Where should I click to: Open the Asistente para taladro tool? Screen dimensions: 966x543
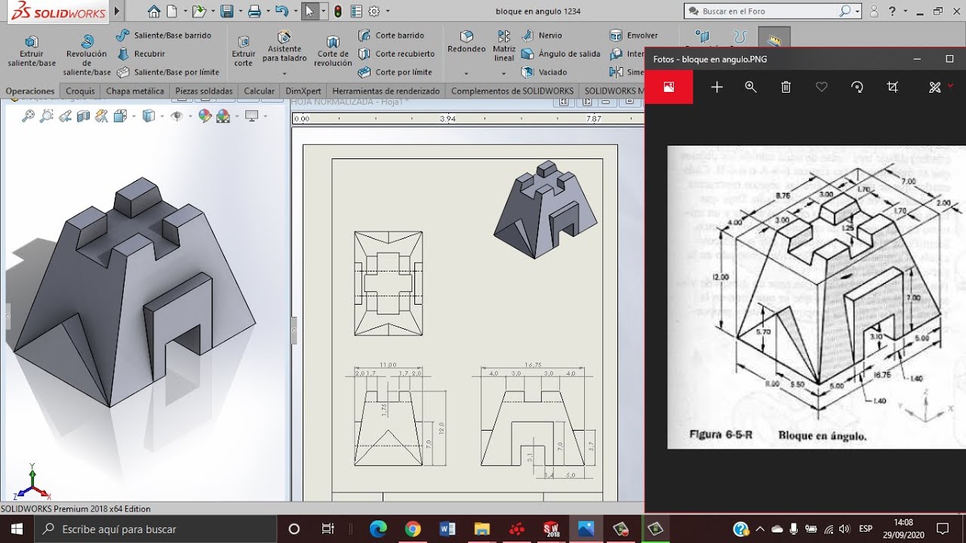[x=285, y=47]
